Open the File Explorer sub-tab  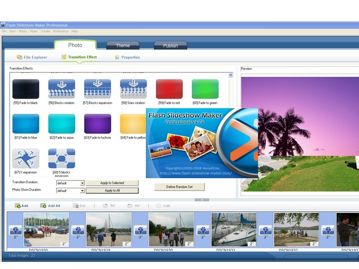(32, 57)
